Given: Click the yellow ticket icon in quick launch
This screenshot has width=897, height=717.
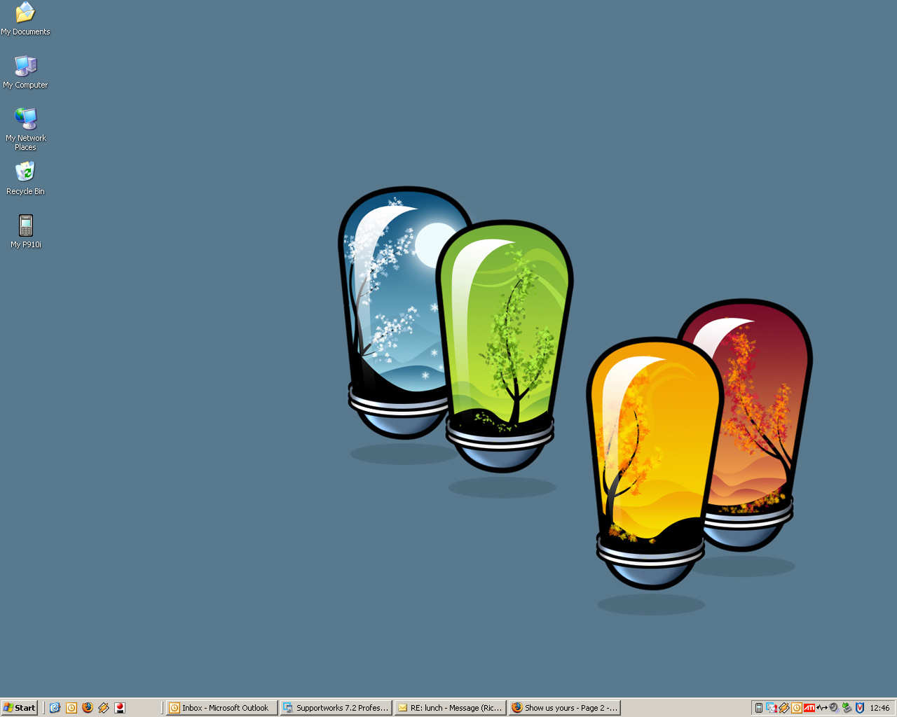Looking at the screenshot, I should pos(103,708).
